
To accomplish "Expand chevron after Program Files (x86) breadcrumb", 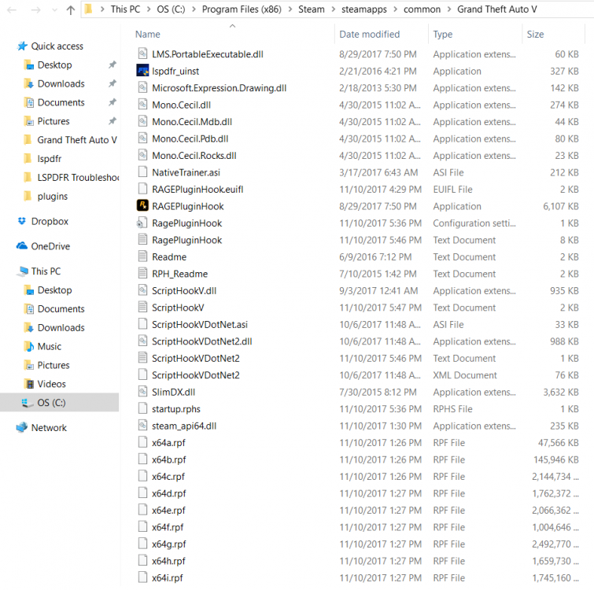I will click(290, 9).
